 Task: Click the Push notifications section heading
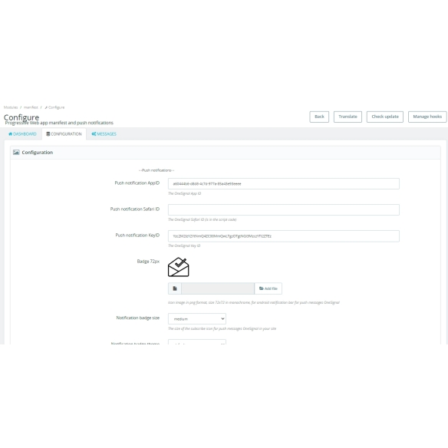(x=156, y=170)
